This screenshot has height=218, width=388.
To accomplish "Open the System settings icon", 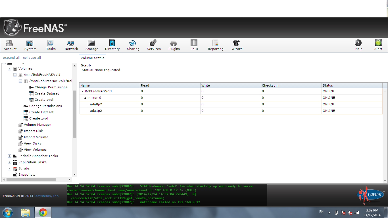I will 30,45.
